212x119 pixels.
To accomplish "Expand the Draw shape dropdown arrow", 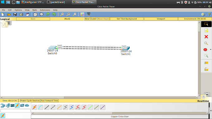I will pos(210,50).
